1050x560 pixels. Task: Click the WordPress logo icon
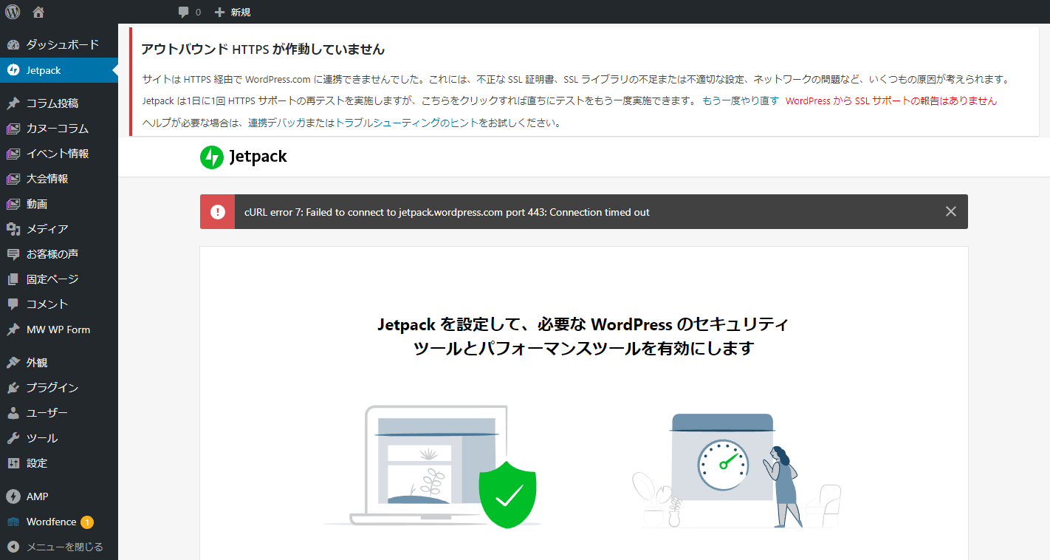click(13, 12)
